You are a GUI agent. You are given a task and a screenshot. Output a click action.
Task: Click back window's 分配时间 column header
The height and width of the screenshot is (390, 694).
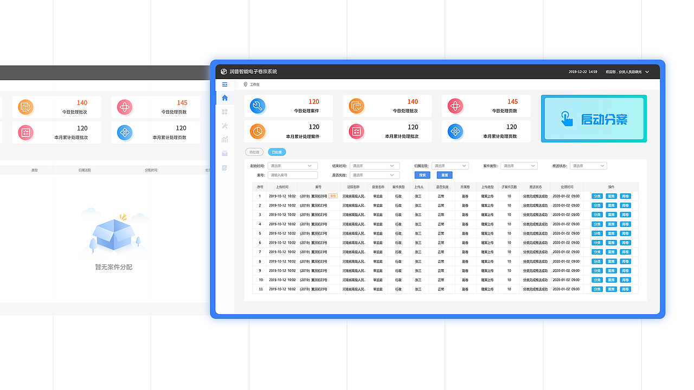point(151,170)
